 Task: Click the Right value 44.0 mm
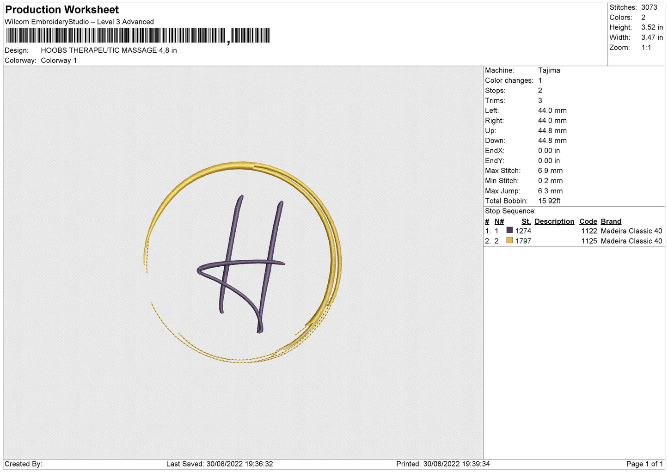click(x=552, y=121)
